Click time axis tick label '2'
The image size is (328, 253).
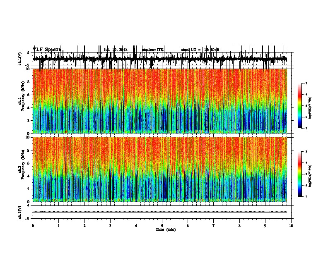click(84, 226)
